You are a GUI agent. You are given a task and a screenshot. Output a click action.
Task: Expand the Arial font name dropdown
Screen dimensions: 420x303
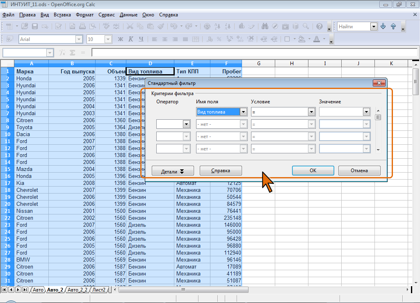tap(79, 39)
